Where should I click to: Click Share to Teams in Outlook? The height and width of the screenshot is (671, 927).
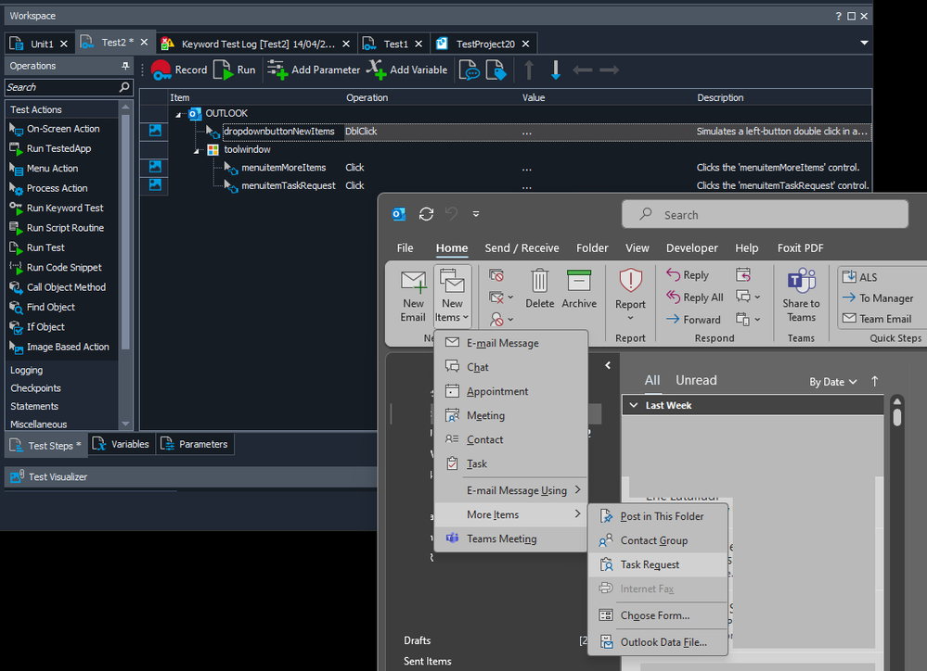coord(801,297)
